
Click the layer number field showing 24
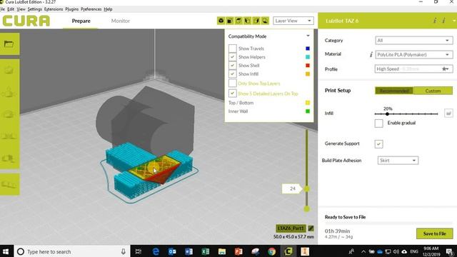click(292, 188)
